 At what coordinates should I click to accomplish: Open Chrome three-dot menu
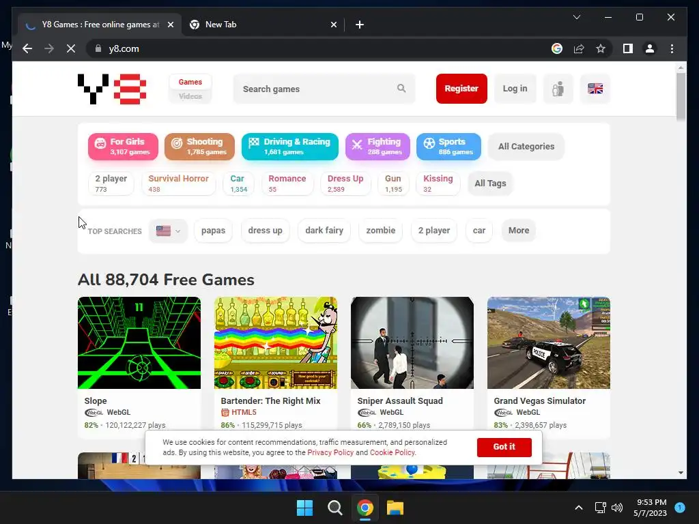(672, 48)
